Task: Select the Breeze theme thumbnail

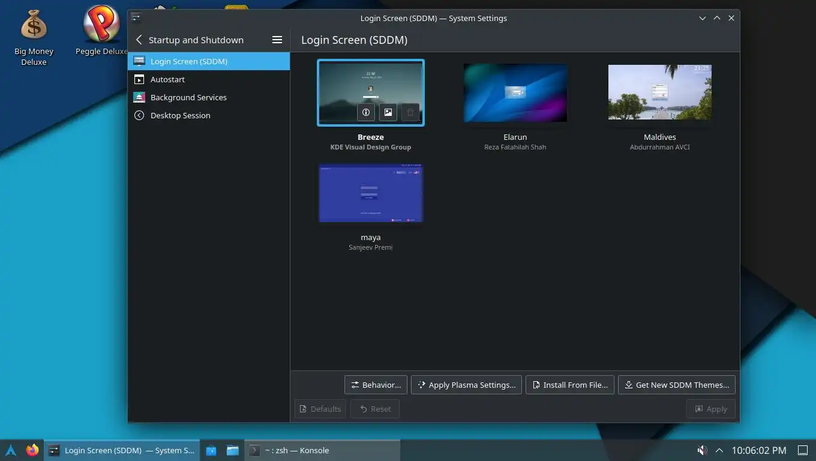Action: coord(371,92)
